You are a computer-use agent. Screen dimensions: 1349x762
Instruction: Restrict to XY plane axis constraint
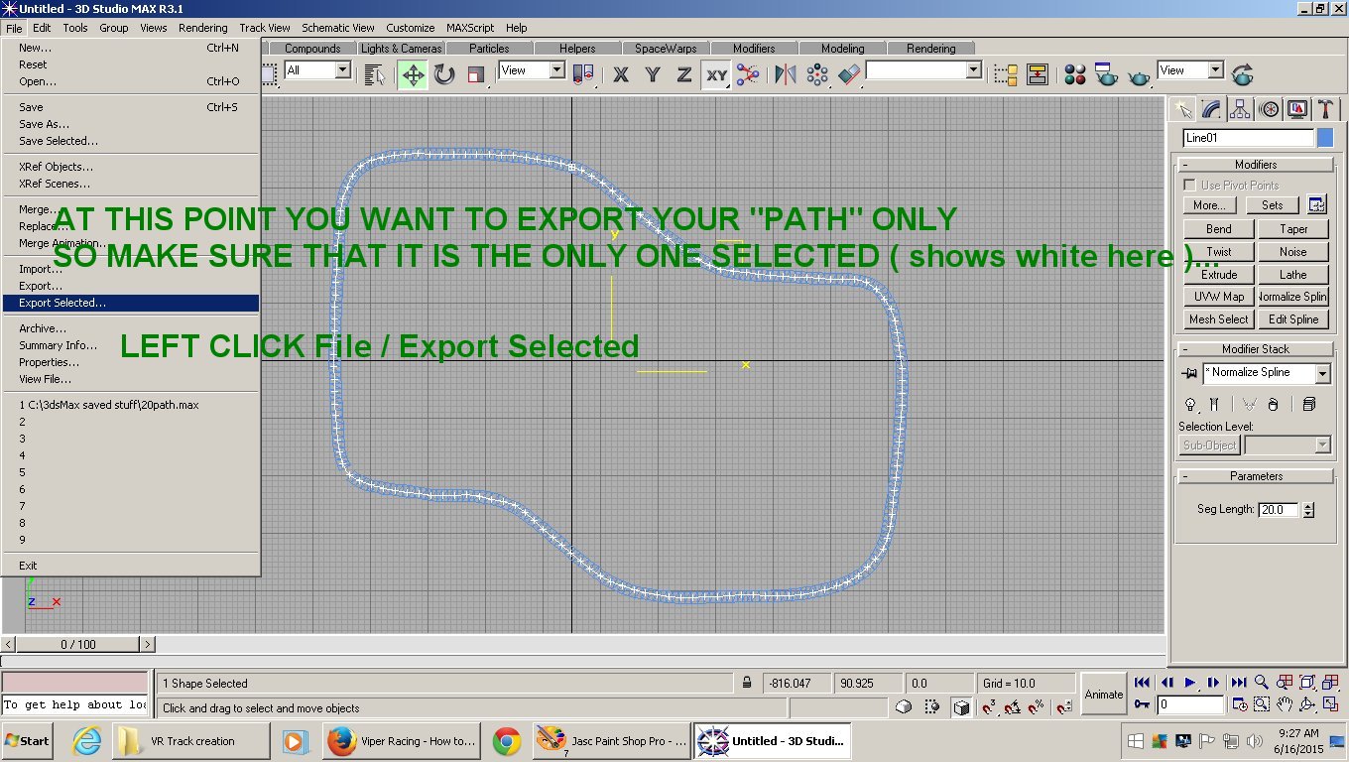[x=716, y=74]
